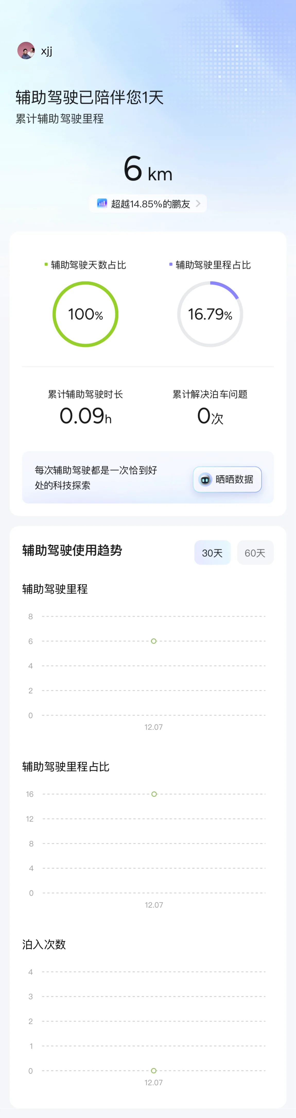The height and width of the screenshot is (1118, 296).
Task: Tap the purple legend dot for 辅助驾驶里程占比
Action: 171,264
